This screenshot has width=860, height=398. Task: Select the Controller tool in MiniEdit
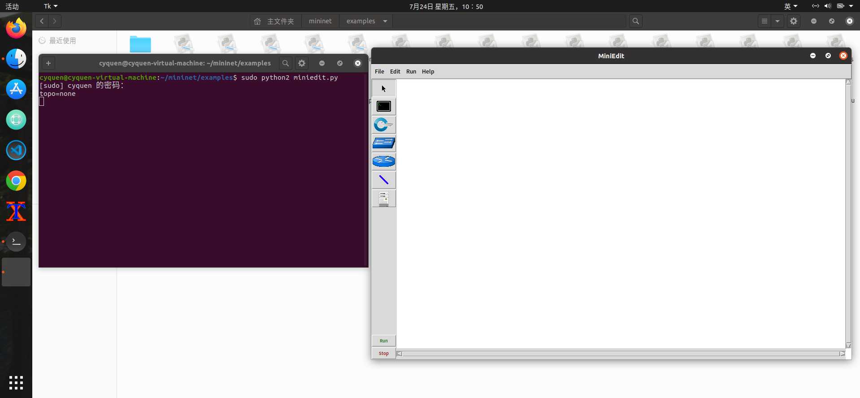click(384, 199)
